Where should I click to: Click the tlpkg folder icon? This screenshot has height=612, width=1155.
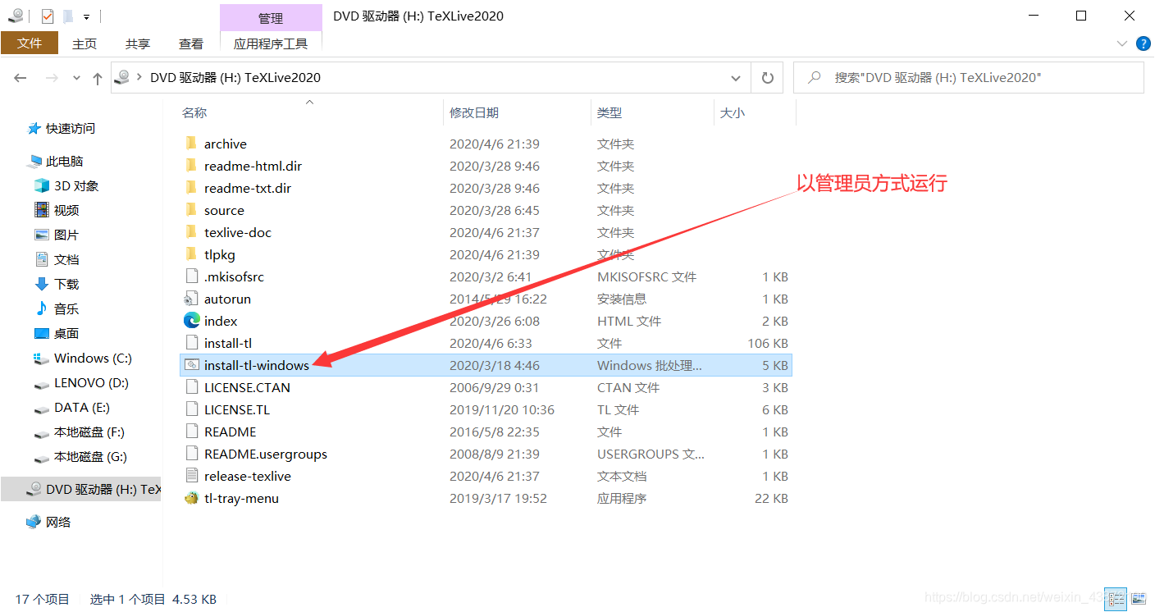tap(191, 254)
